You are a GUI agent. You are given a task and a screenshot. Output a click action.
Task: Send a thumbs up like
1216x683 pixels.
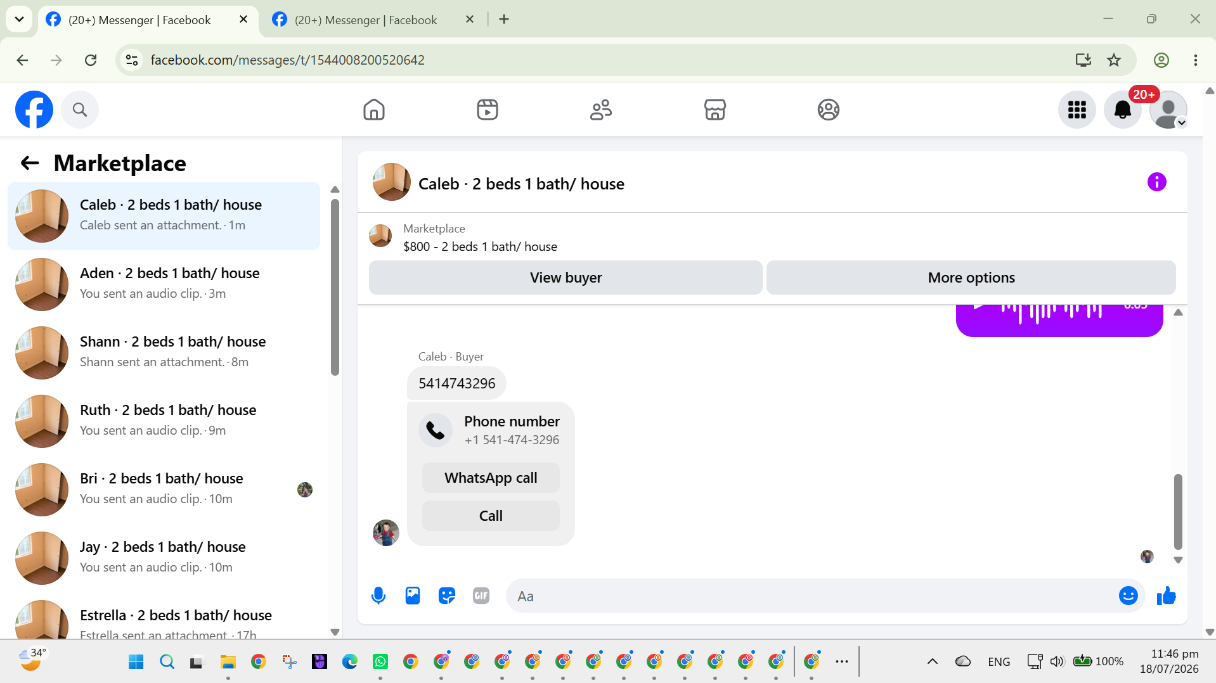[x=1166, y=596]
